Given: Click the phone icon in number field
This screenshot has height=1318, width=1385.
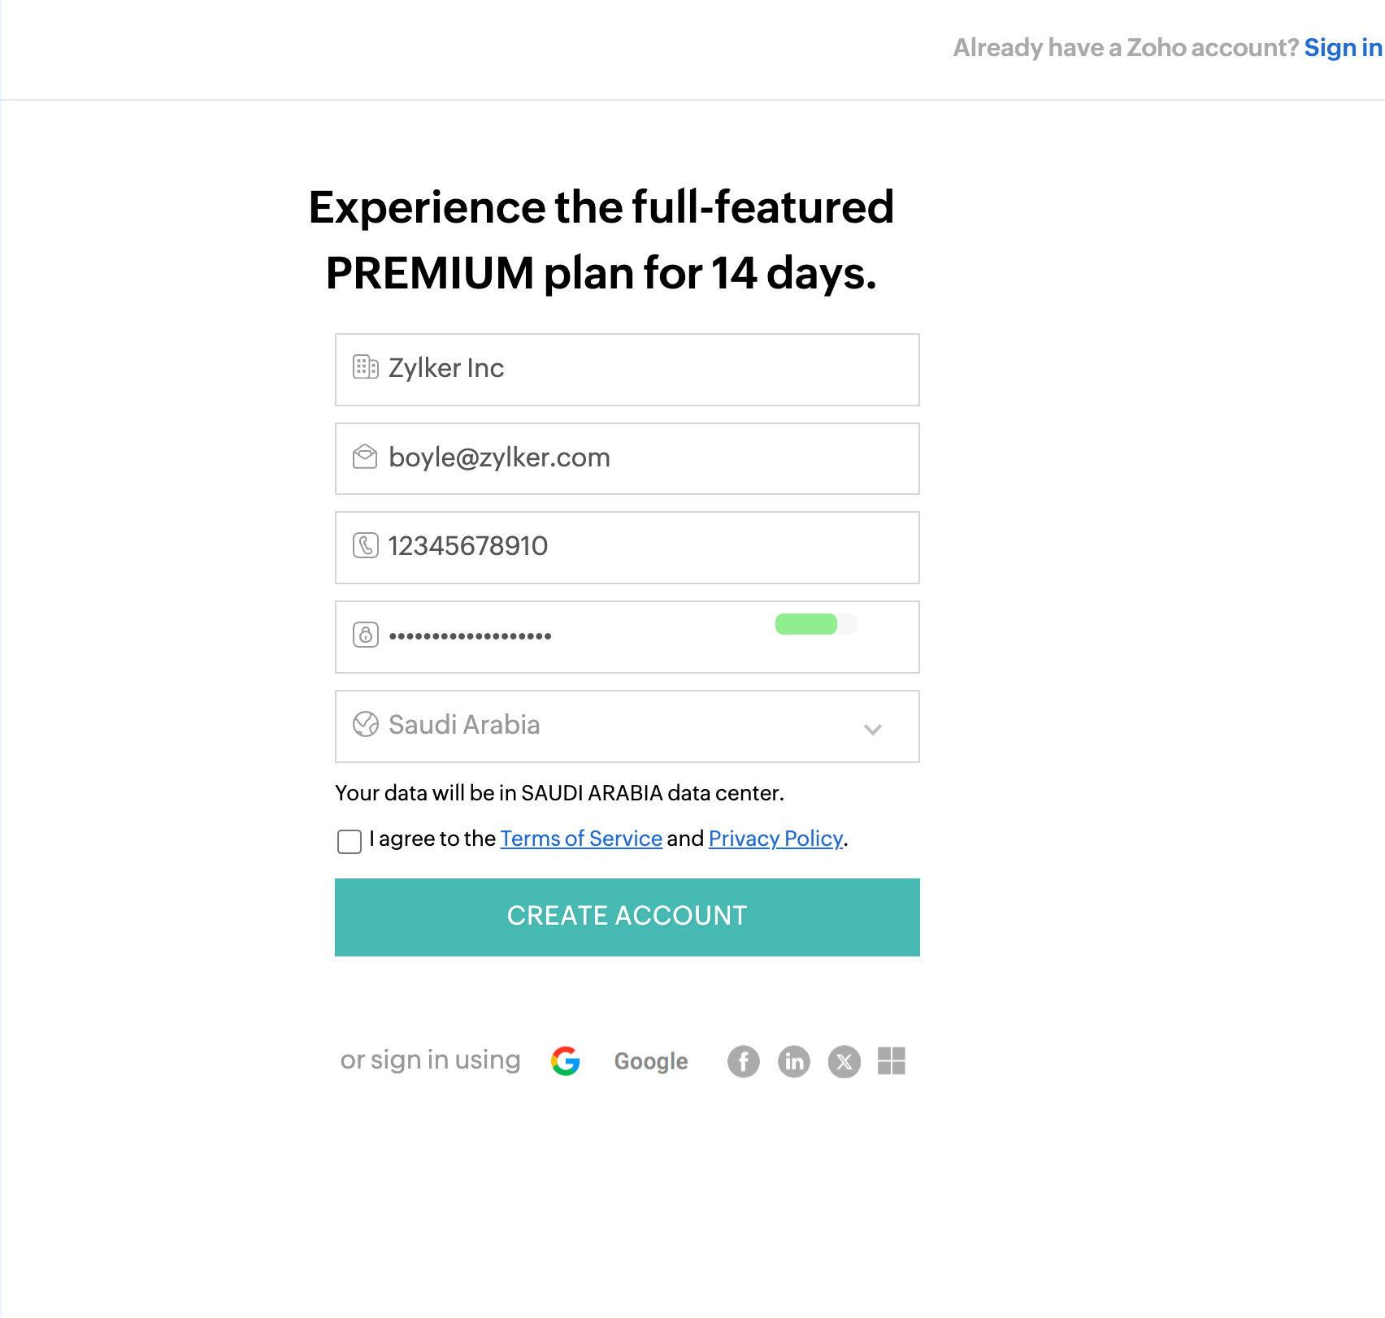Looking at the screenshot, I should tap(365, 545).
